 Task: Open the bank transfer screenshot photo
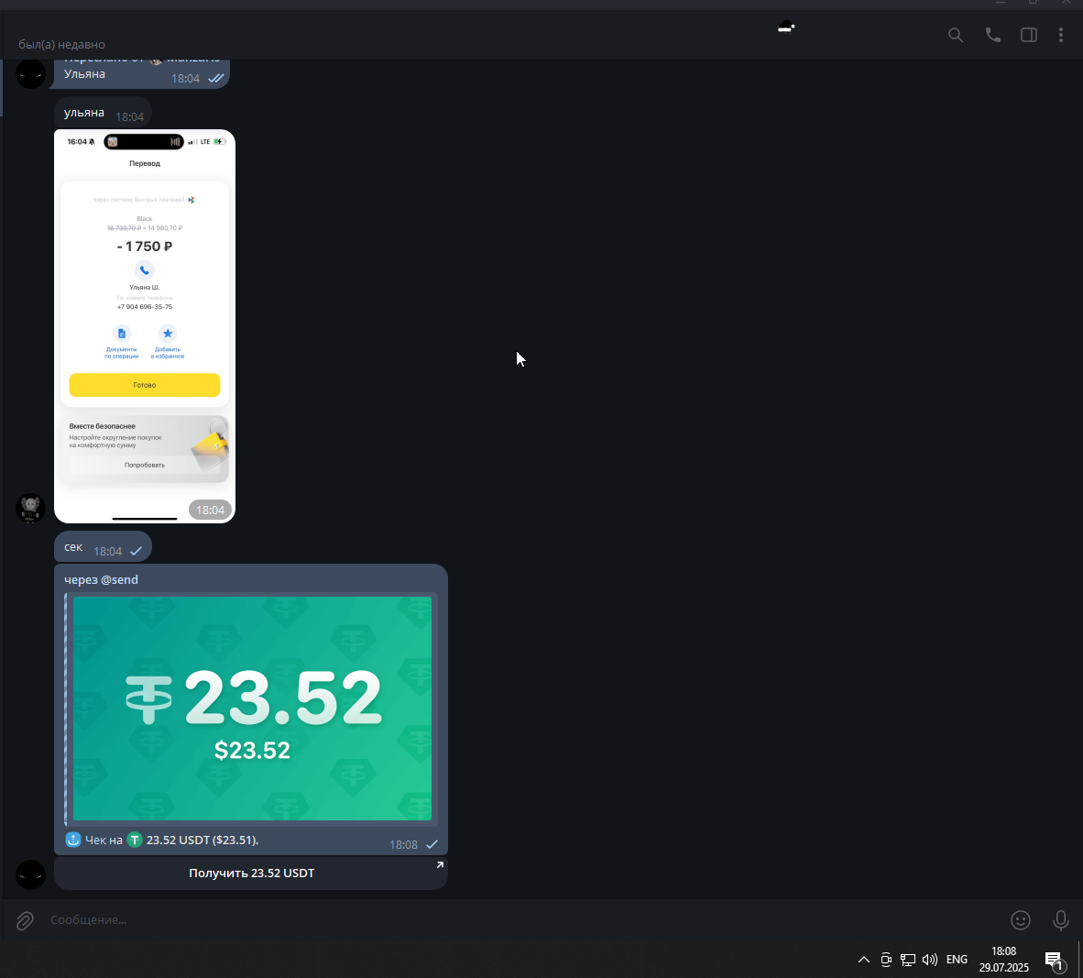[145, 326]
